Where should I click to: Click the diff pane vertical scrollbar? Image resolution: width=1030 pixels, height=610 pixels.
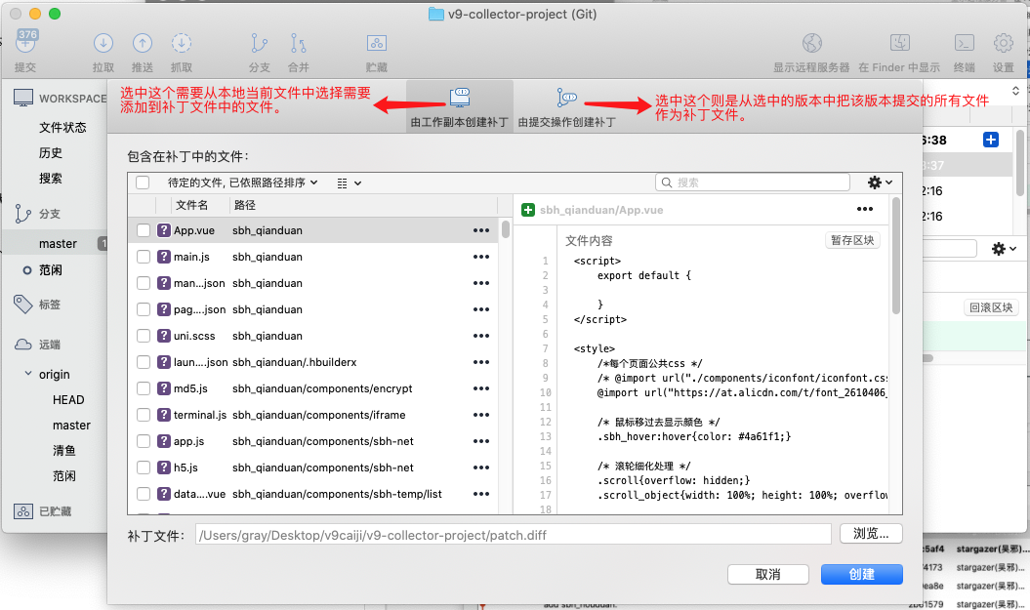click(895, 256)
